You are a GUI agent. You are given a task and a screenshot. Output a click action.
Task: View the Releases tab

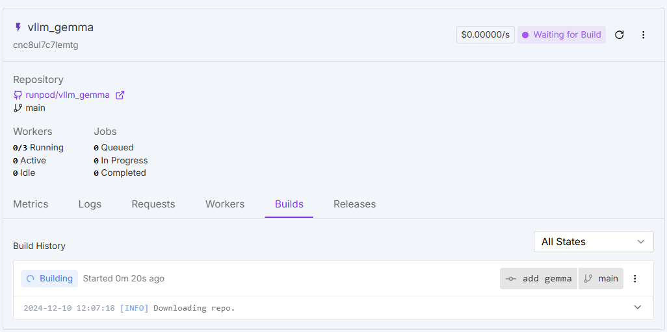coord(354,204)
